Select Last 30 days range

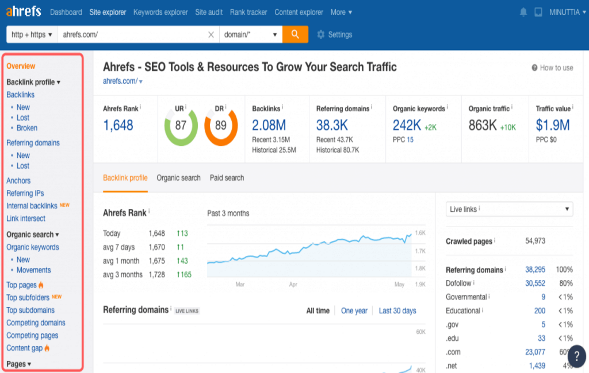pos(397,311)
